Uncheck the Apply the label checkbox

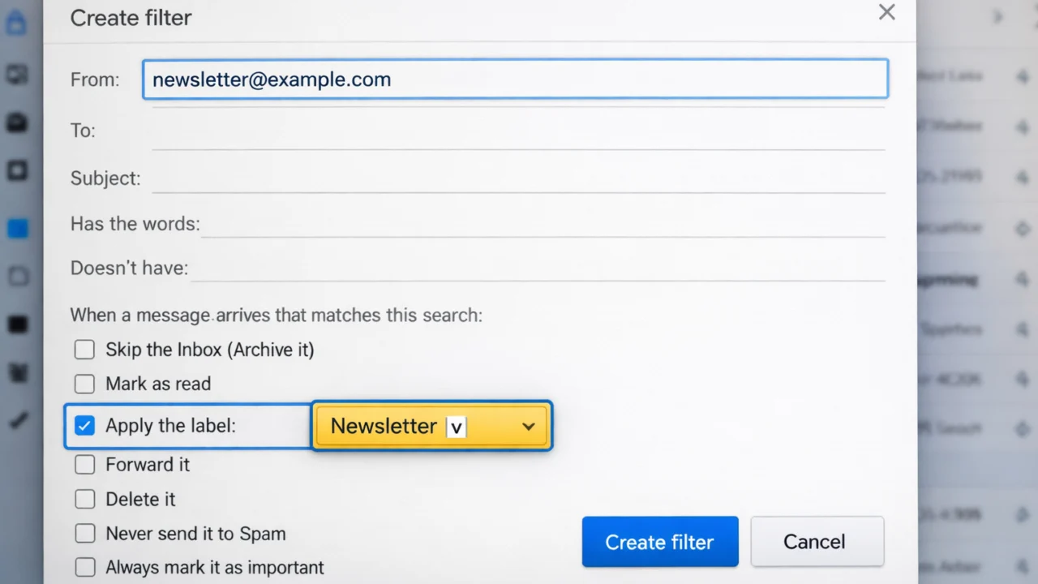(x=84, y=426)
